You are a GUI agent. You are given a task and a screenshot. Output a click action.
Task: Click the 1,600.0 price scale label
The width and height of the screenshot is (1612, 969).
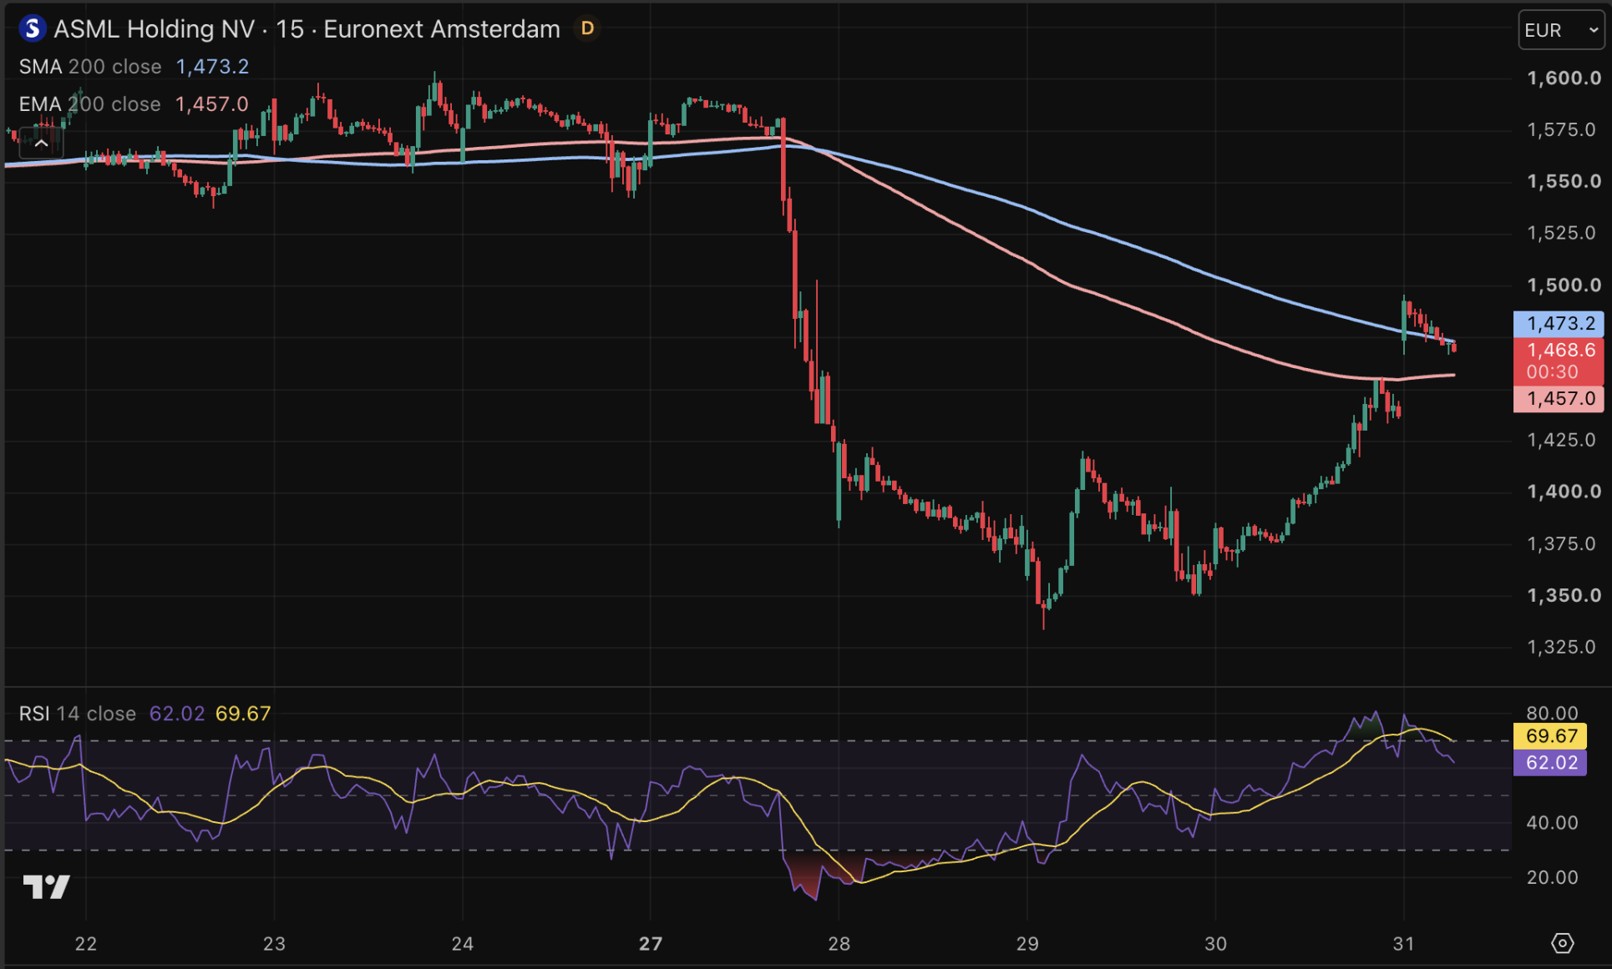pos(1564,78)
